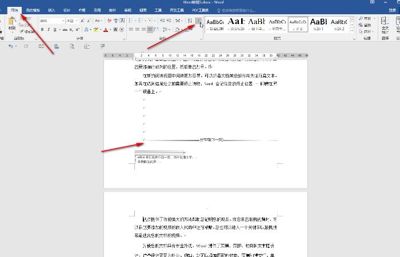Click Distributed alignment icon

coord(156,30)
